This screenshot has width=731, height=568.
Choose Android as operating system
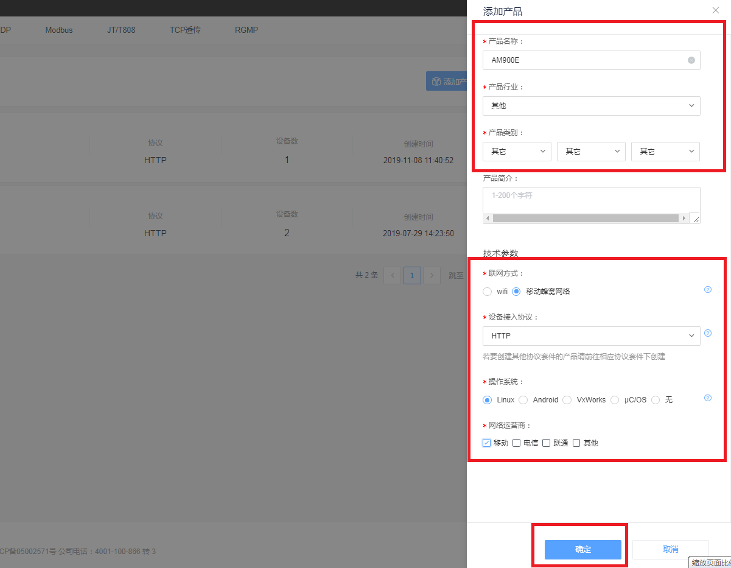(x=523, y=400)
